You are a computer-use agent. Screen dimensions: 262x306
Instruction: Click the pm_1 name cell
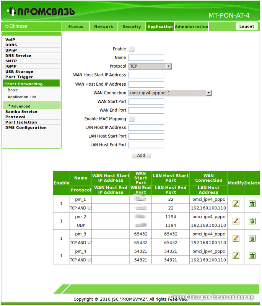(x=81, y=199)
